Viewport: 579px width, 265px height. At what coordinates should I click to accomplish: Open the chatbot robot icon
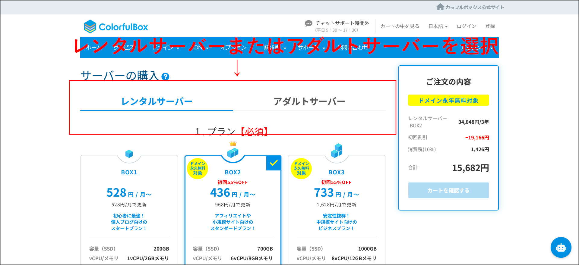[x=561, y=248]
